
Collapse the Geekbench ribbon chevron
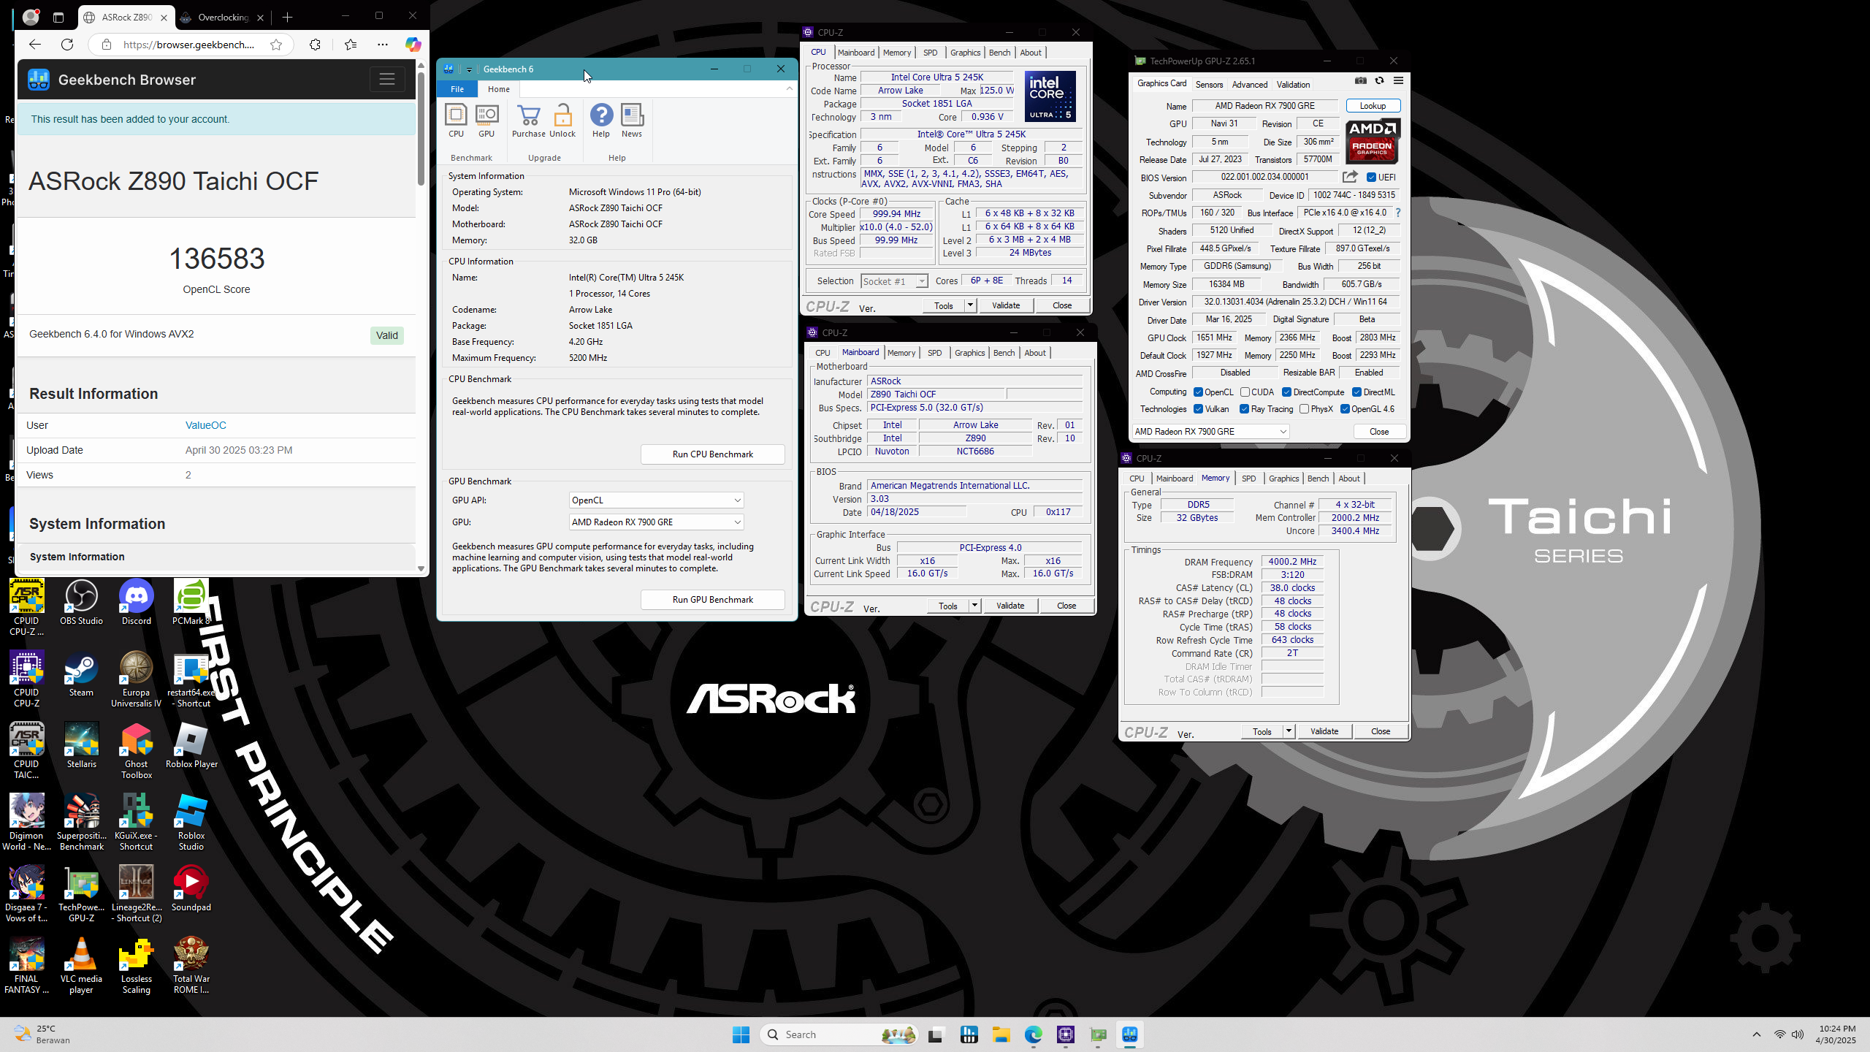click(x=789, y=88)
